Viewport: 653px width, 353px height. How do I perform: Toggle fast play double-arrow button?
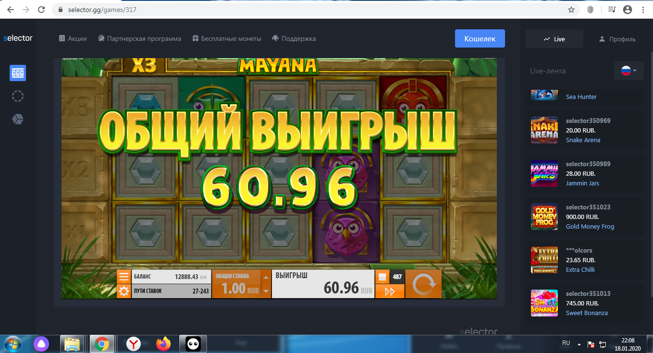click(x=389, y=291)
